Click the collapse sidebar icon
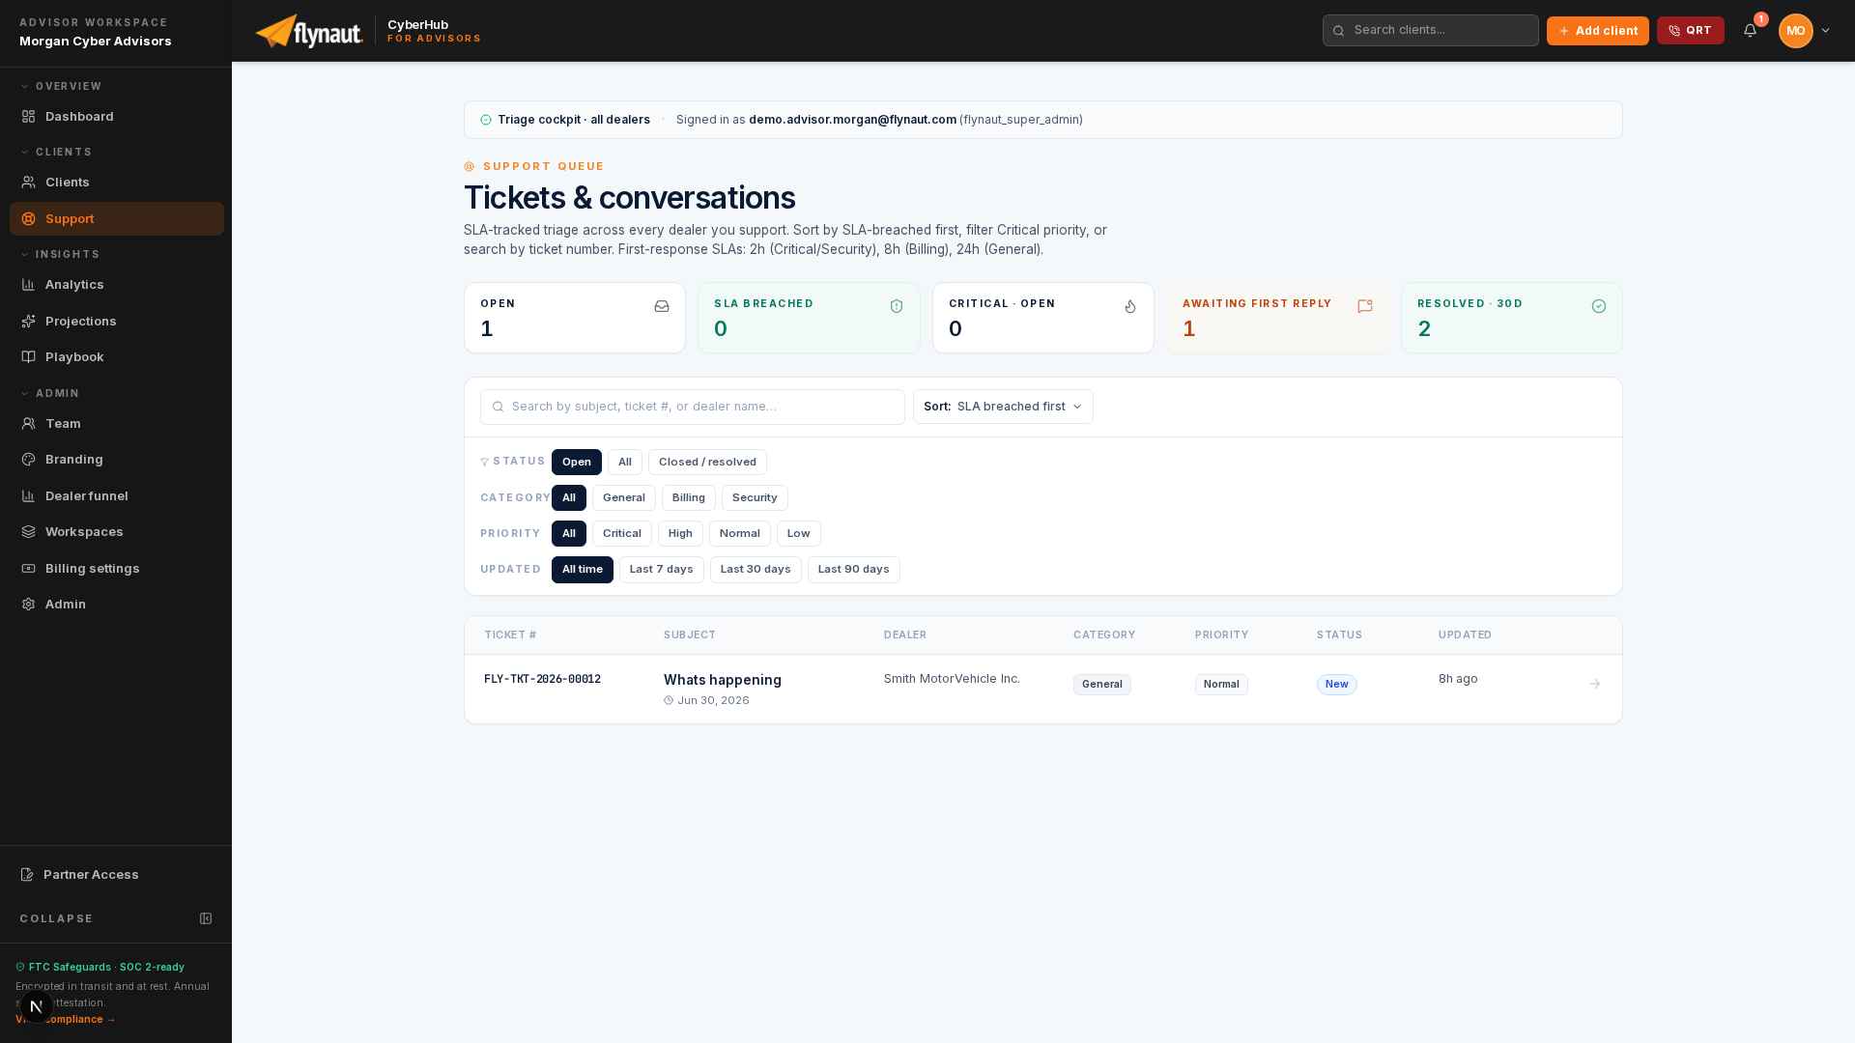1855x1043 pixels. 206,918
